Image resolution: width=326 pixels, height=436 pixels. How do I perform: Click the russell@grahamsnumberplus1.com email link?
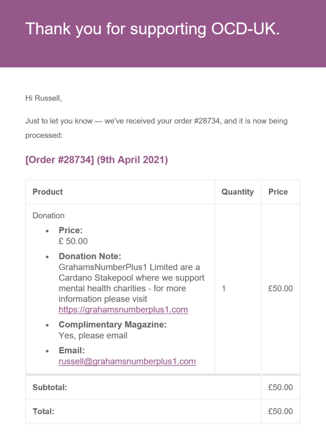(127, 361)
